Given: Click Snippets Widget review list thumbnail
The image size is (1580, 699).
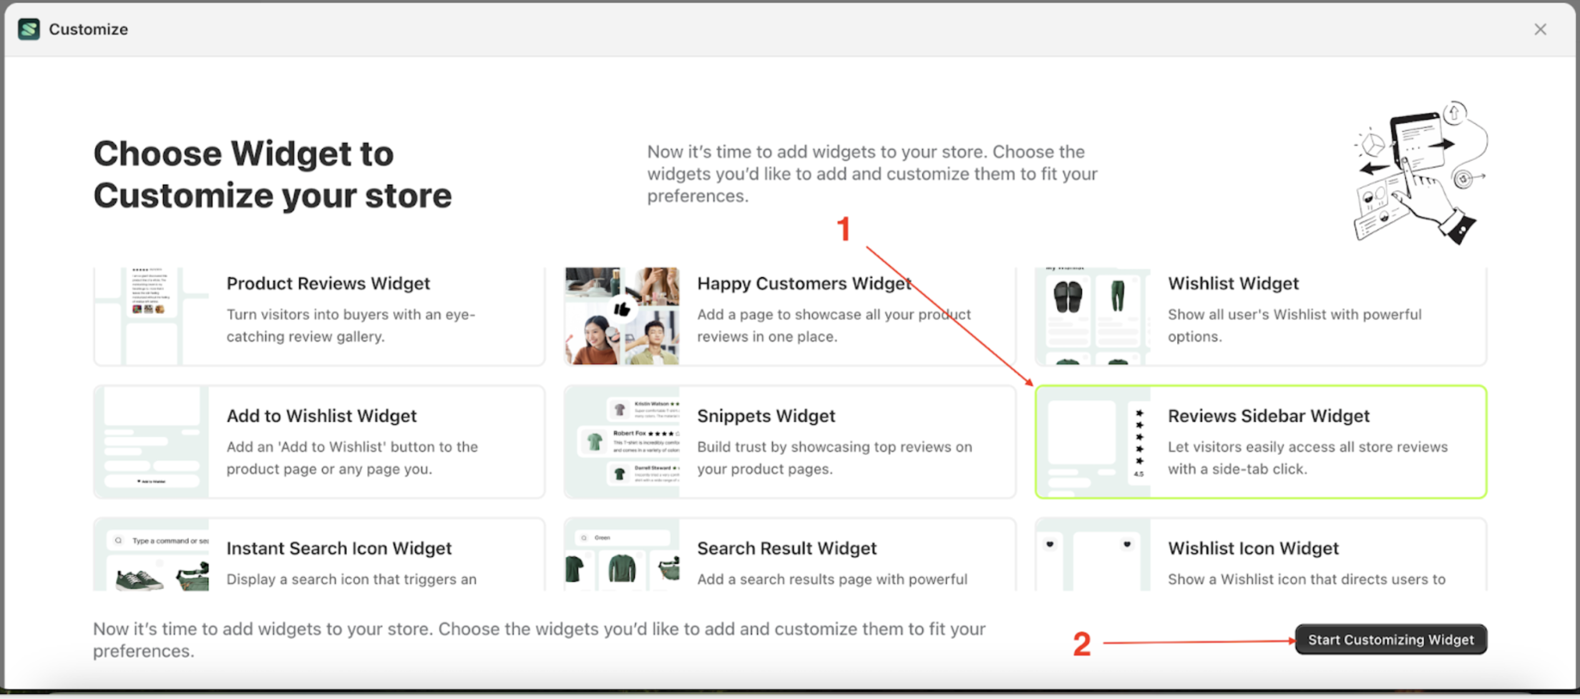Looking at the screenshot, I should (x=622, y=442).
